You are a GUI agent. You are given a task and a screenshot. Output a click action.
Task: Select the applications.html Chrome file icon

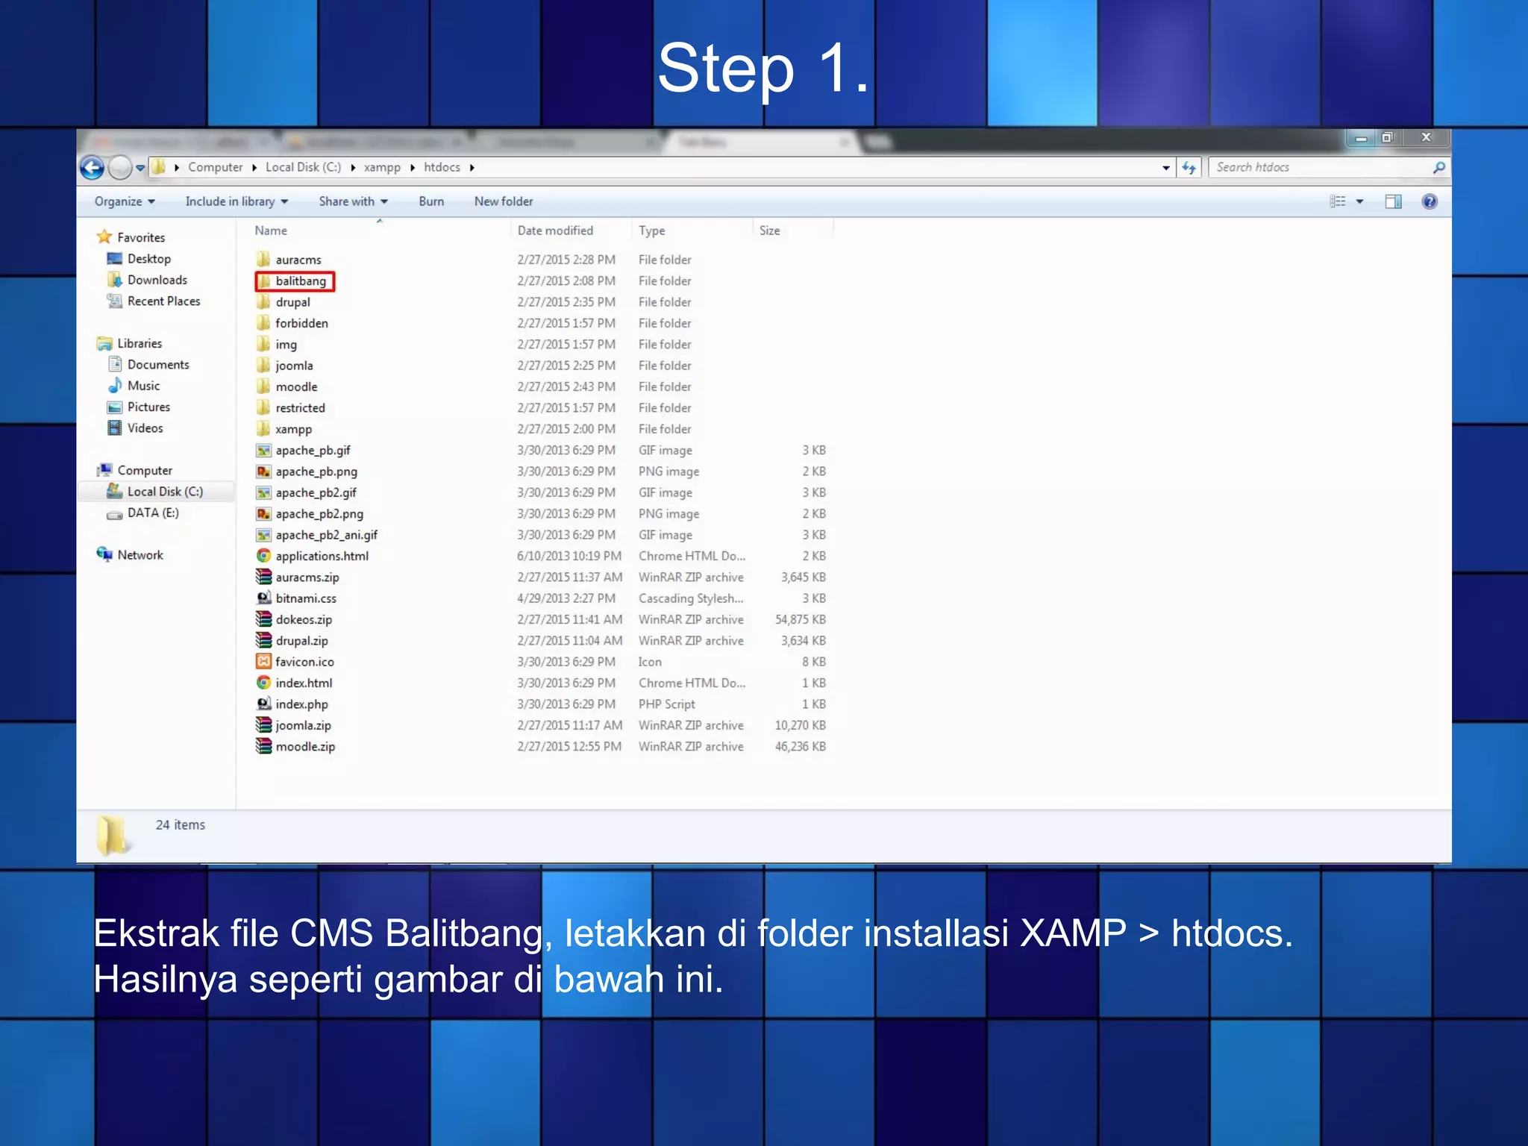(x=263, y=556)
